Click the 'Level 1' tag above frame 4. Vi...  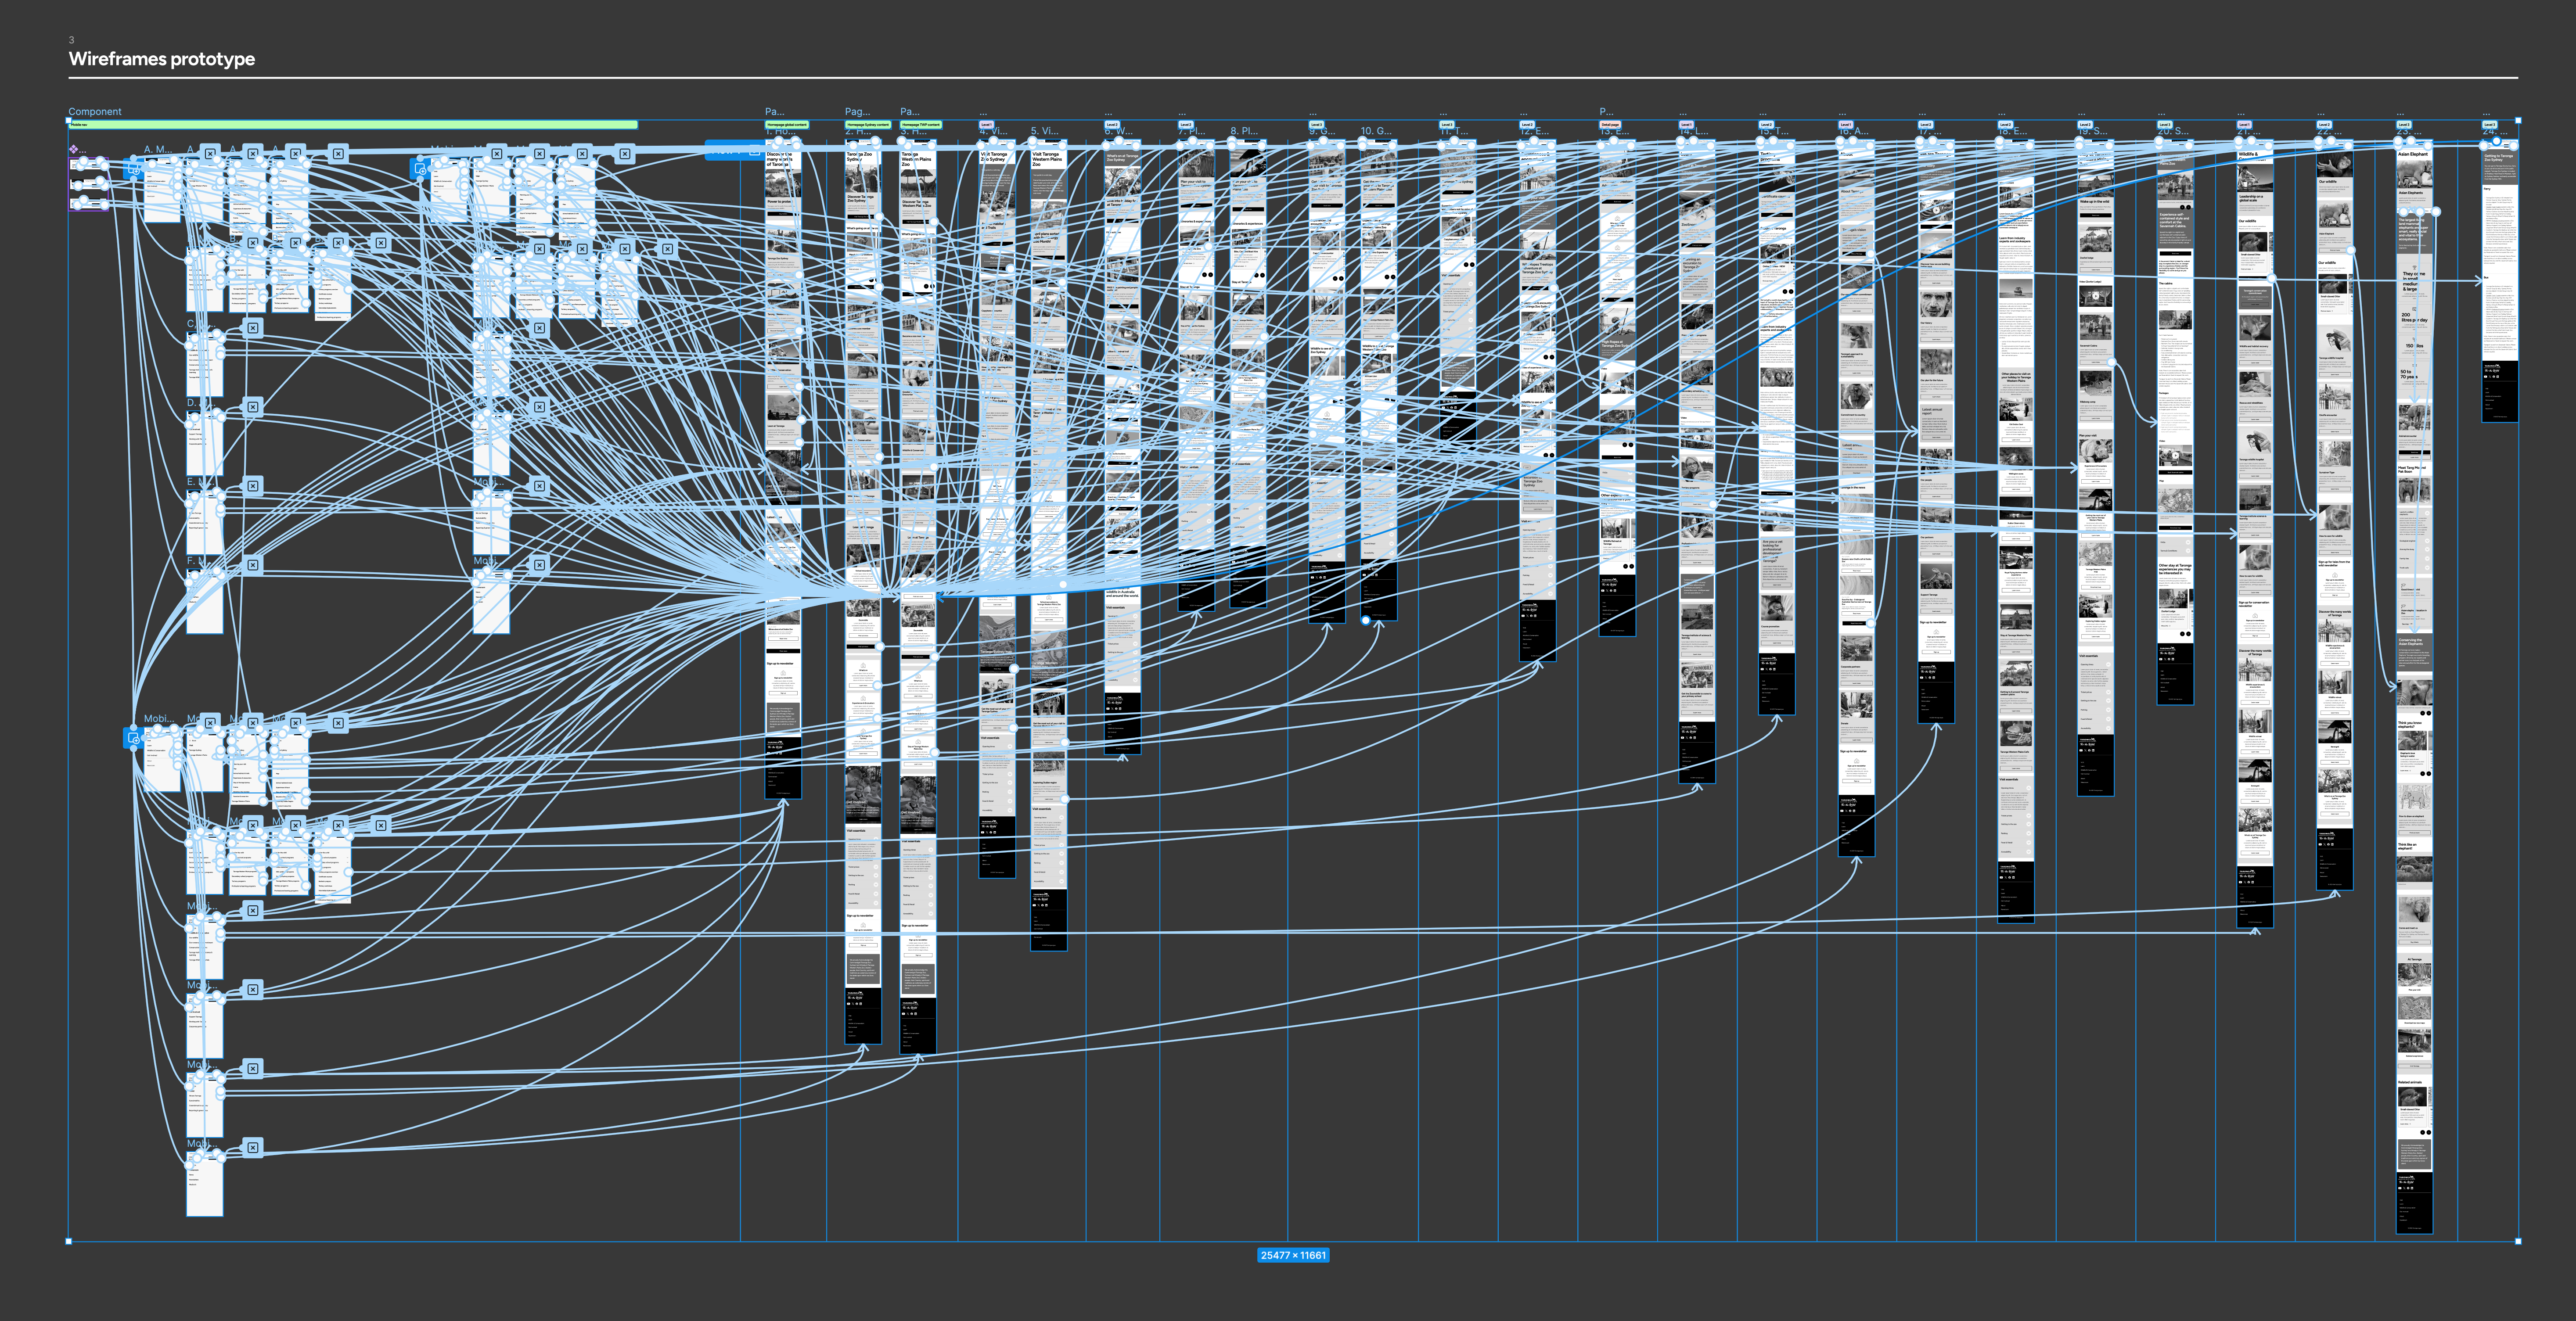pos(986,125)
